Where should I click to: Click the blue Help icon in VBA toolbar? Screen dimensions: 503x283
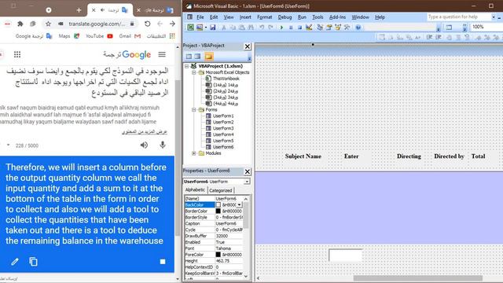[358, 28]
